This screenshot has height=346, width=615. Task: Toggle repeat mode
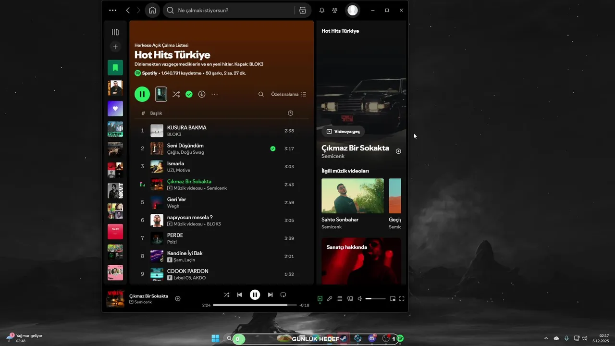pyautogui.click(x=283, y=295)
